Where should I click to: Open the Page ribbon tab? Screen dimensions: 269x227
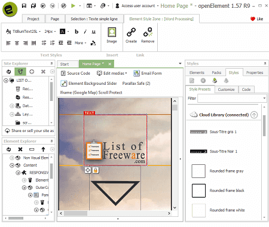pos(55,19)
